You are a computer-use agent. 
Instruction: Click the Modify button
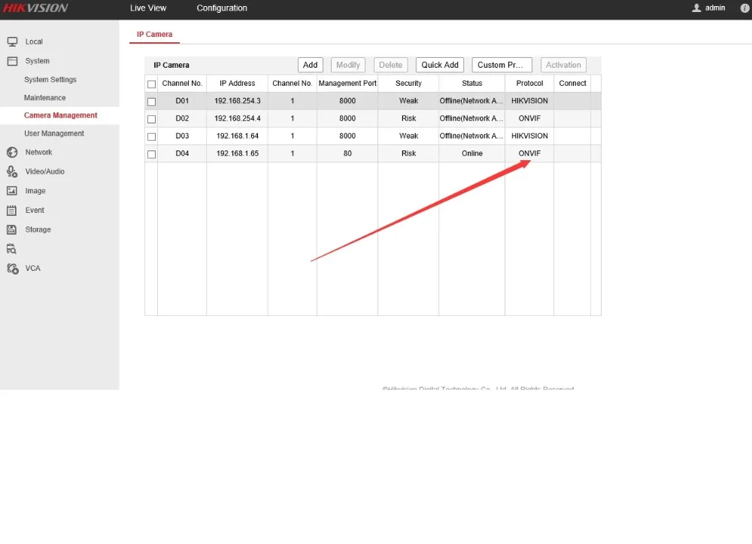tap(348, 65)
